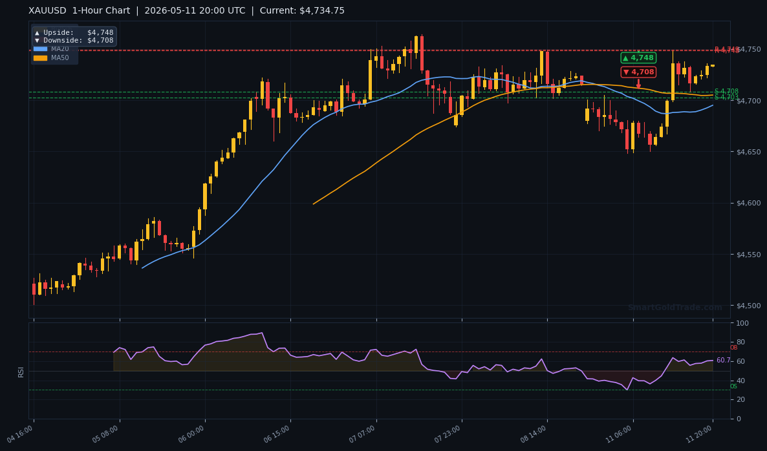This screenshot has height=451, width=767.
Task: Select the MA50 legend label
Action: click(60, 58)
